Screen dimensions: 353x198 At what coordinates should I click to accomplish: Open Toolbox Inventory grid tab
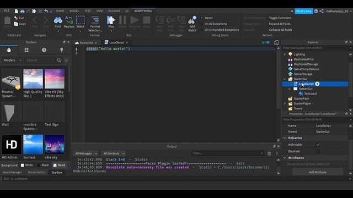pyautogui.click(x=26, y=50)
